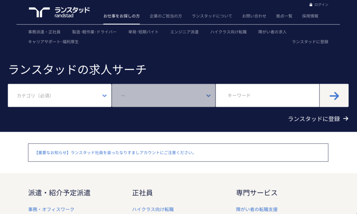357x214 pixels.
Task: Open the 企業のご担当の方 menu
Action: point(166,16)
